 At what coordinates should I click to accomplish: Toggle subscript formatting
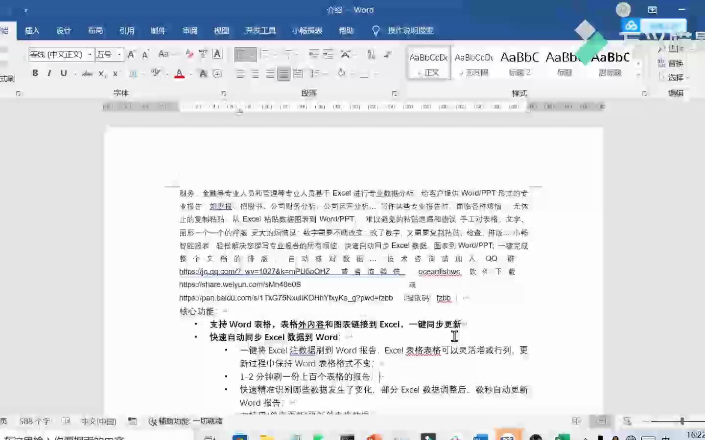pyautogui.click(x=101, y=74)
